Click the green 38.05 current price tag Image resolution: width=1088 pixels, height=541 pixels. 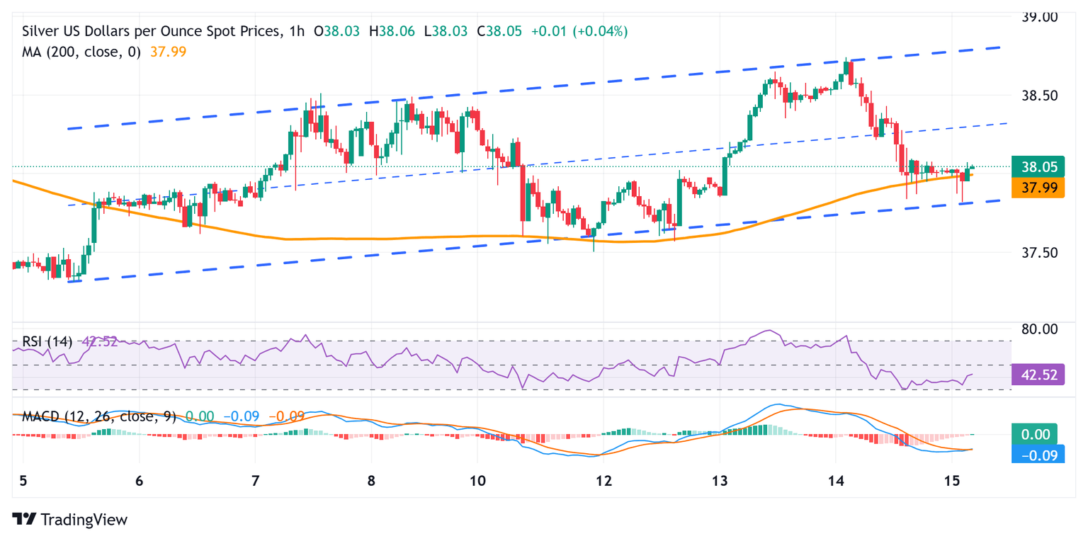(x=1038, y=167)
